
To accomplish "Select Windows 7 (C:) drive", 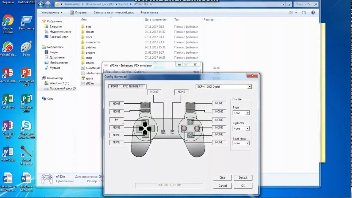I will pos(59,83).
